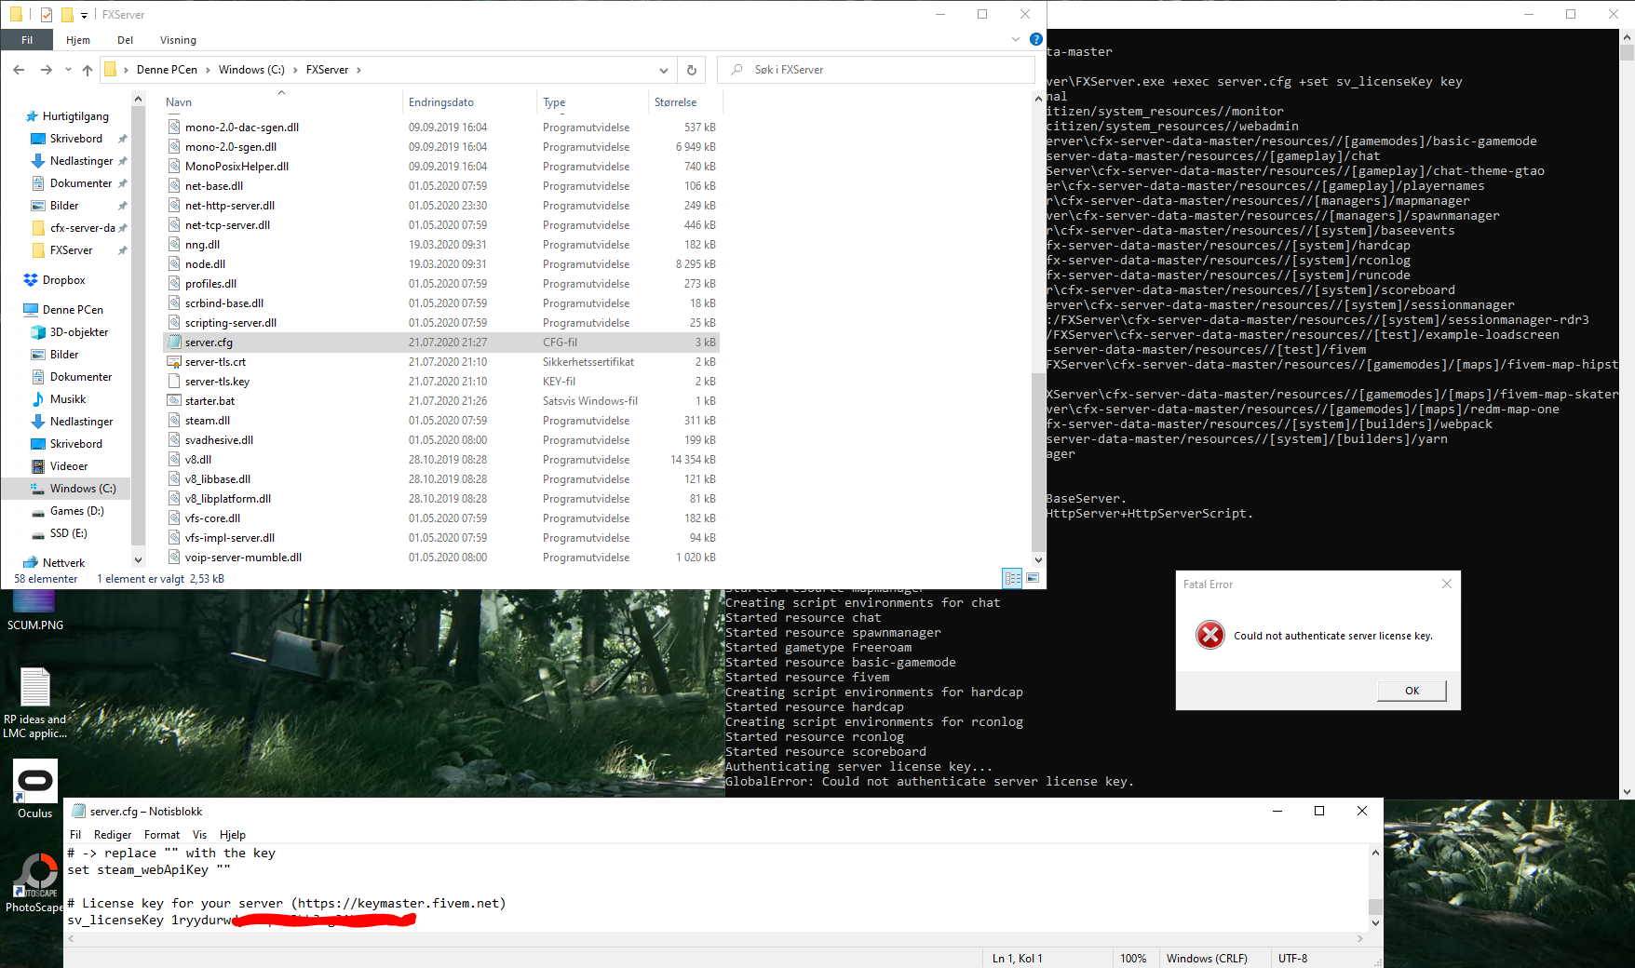1635x968 pixels.
Task: Select the server-tls.crt certificate file icon
Action: click(174, 362)
